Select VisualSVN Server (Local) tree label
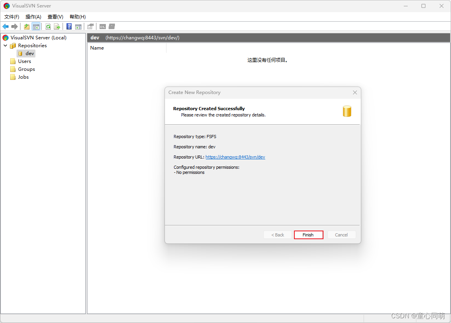Screen dimensions: 451x323 pos(39,38)
